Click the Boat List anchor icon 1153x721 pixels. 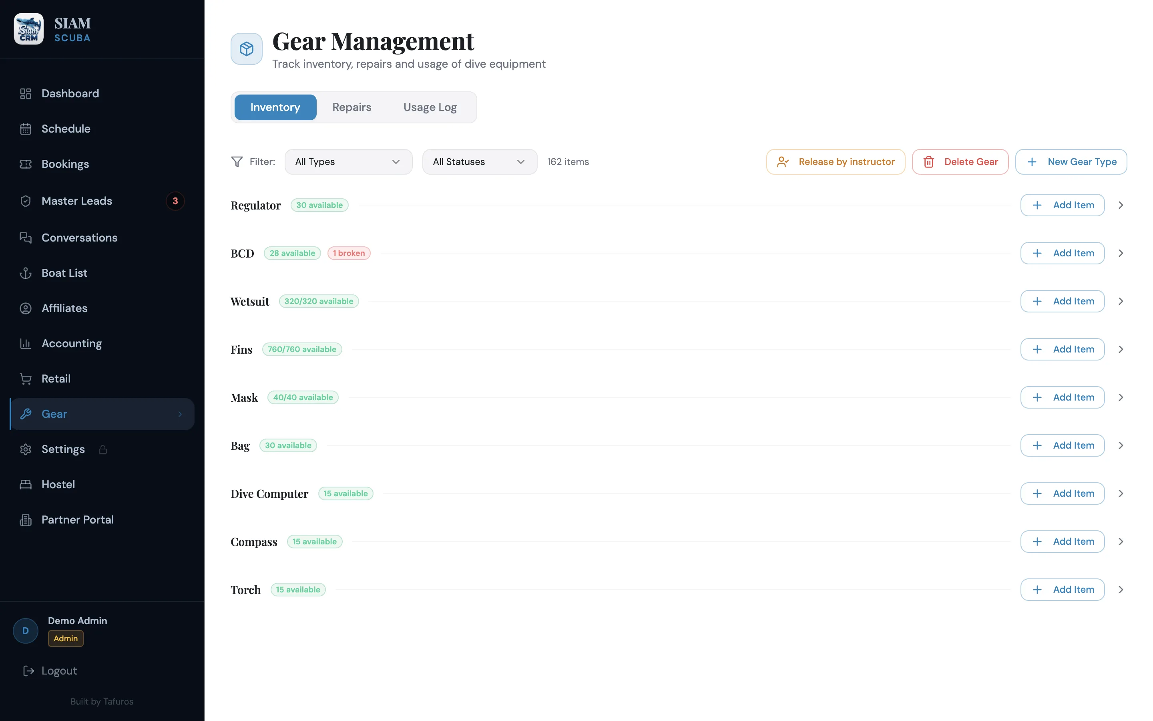tap(26, 273)
